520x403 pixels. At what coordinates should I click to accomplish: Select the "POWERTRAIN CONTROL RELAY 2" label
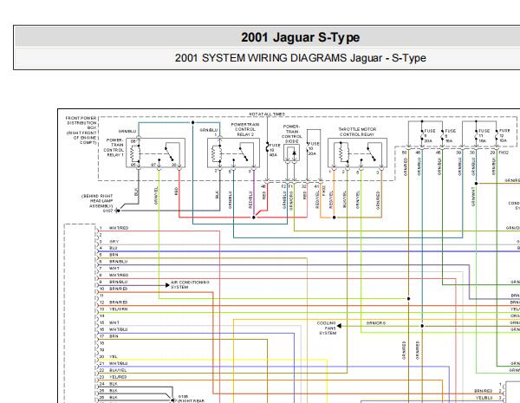point(245,129)
